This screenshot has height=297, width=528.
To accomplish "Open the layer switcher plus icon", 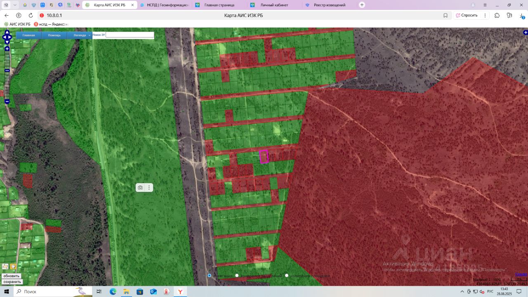I will coord(525,32).
